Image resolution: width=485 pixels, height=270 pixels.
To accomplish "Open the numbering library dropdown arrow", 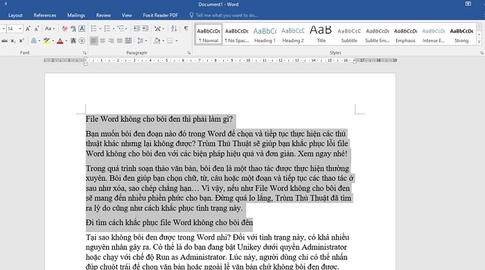I will (114, 29).
